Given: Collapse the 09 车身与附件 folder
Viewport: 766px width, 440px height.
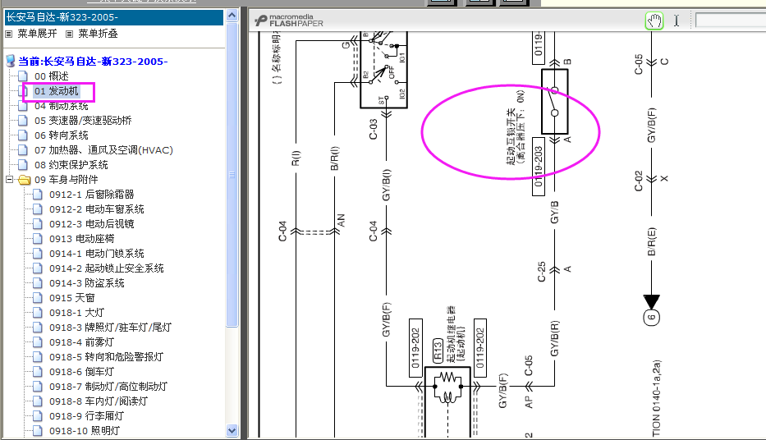Looking at the screenshot, I should point(9,180).
